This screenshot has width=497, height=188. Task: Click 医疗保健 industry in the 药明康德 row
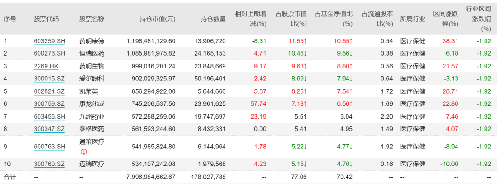tap(413, 41)
